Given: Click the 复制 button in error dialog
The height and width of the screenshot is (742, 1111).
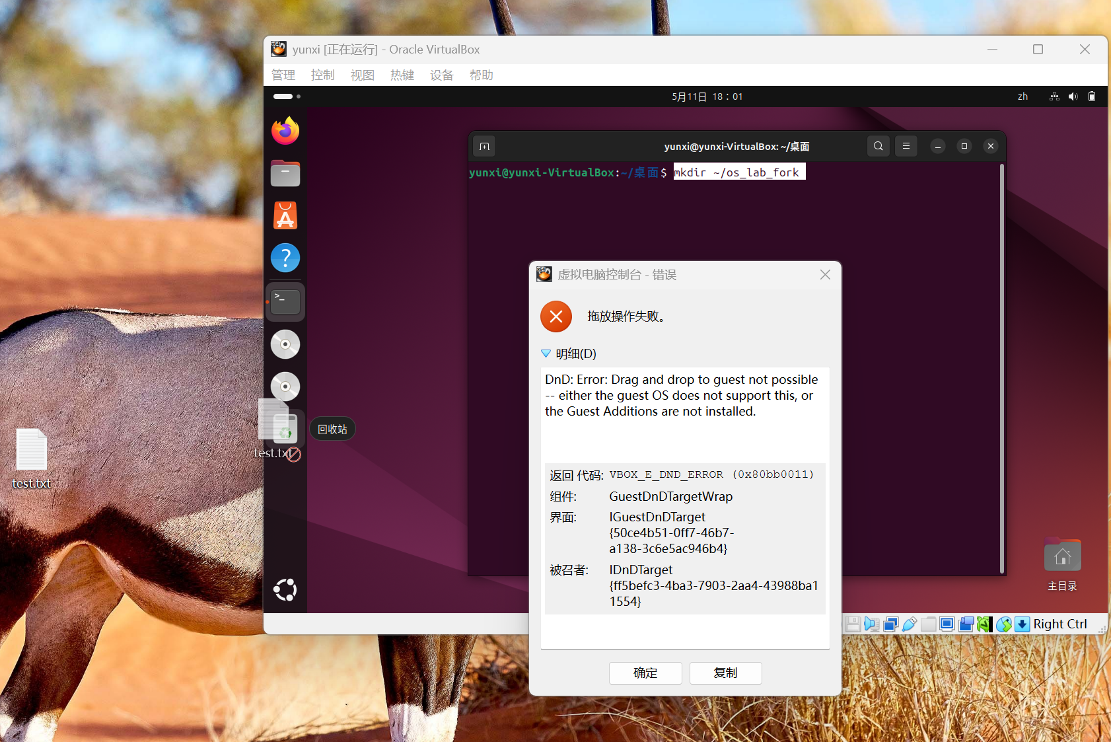Looking at the screenshot, I should pyautogui.click(x=725, y=673).
